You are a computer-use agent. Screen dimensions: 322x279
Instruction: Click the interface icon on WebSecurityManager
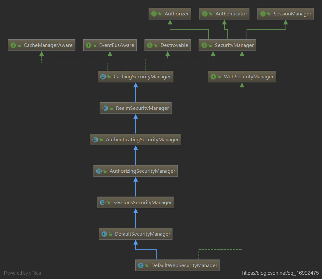213,77
